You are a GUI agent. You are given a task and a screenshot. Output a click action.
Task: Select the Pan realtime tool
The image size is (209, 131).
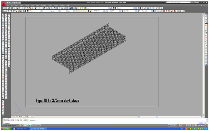(x=44, y=8)
